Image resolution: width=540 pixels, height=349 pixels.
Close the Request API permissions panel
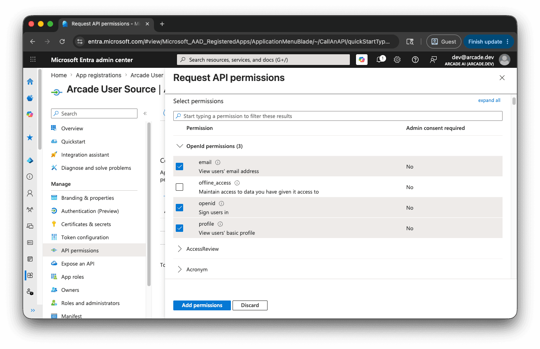pyautogui.click(x=502, y=78)
